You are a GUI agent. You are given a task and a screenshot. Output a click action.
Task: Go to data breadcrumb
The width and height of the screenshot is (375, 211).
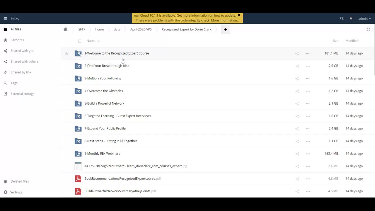[x=117, y=29]
